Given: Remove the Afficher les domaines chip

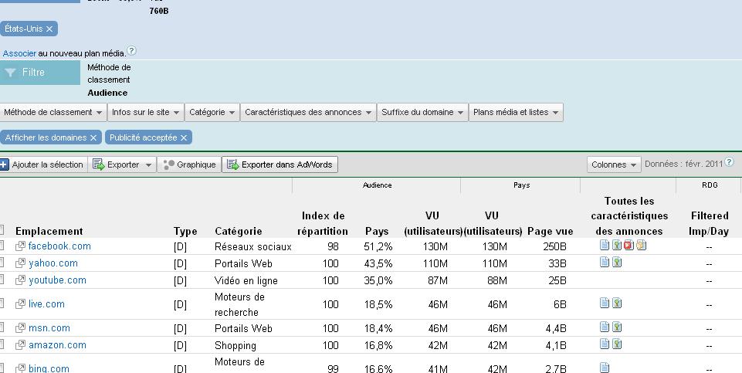Looking at the screenshot, I should click(93, 137).
